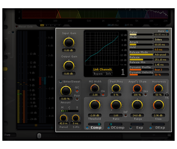Click the Threshold value field
The width and height of the screenshot is (177, 149).
pos(95,115)
